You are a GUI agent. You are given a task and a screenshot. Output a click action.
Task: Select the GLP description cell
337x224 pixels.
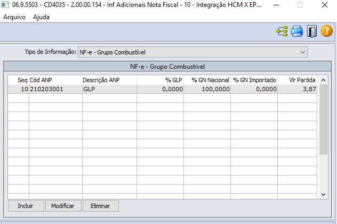point(109,89)
